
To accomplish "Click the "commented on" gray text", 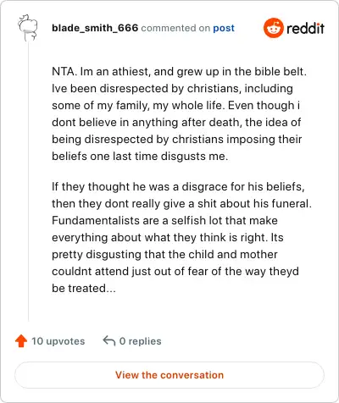I will tap(175, 28).
